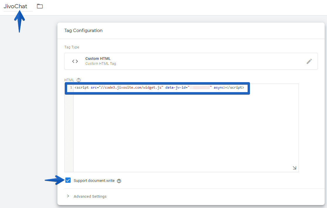This screenshot has height=208, width=327.
Task: Select the Tag Configuration header
Action: (83, 30)
